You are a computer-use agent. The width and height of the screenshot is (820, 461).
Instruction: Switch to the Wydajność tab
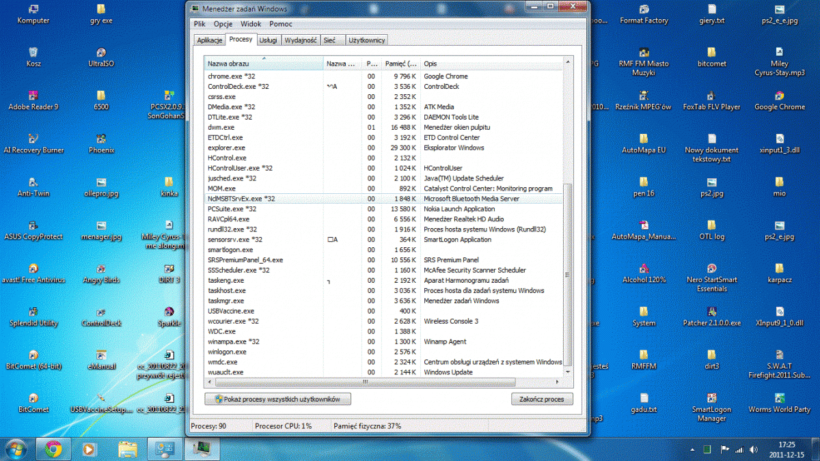(x=301, y=40)
